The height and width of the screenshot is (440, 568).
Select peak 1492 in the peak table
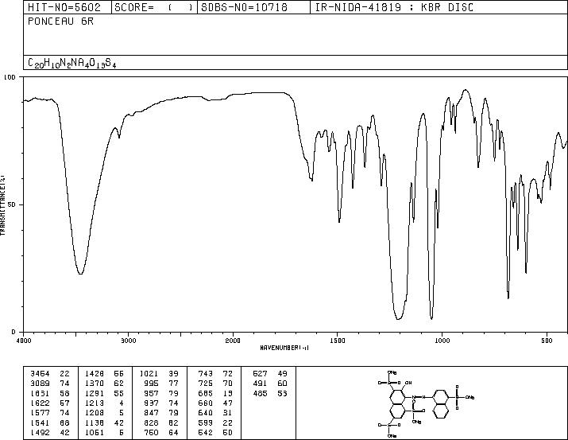[x=40, y=433]
